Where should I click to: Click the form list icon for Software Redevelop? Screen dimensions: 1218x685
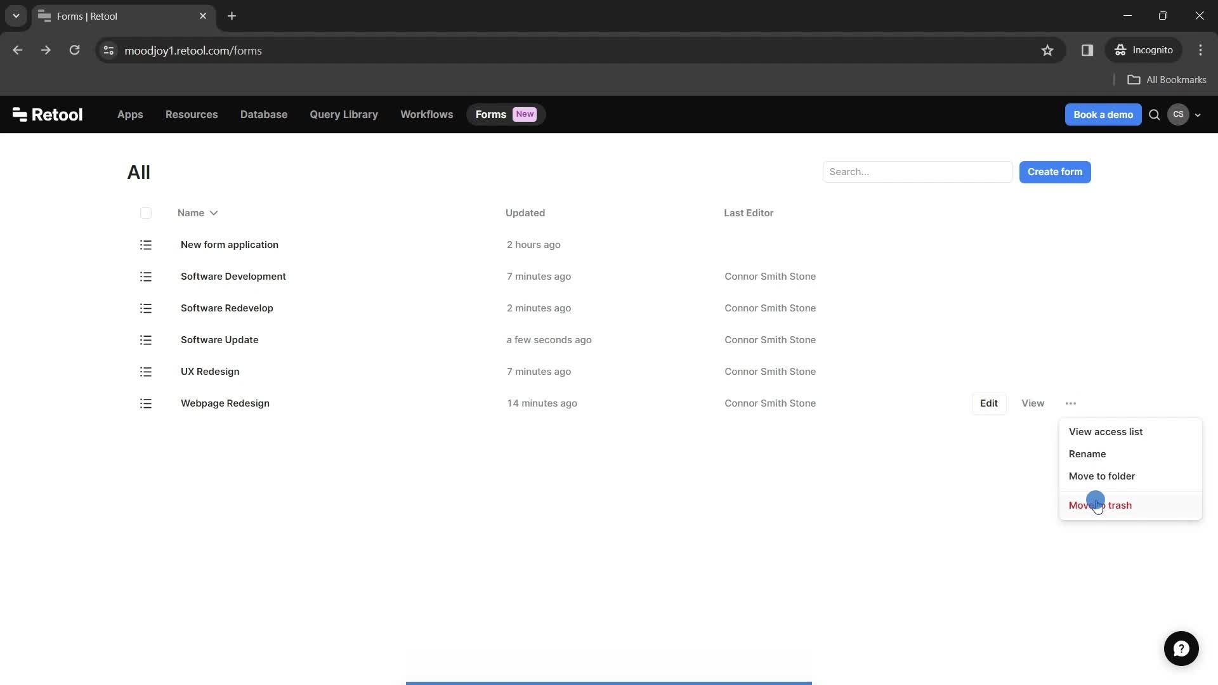(x=145, y=309)
